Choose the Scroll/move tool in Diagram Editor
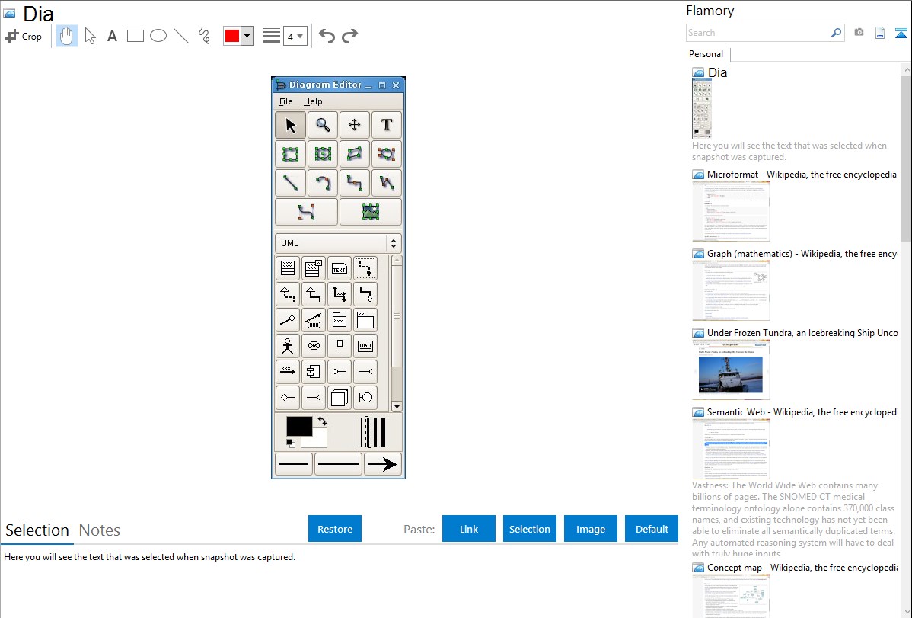The height and width of the screenshot is (618, 912). tap(354, 125)
